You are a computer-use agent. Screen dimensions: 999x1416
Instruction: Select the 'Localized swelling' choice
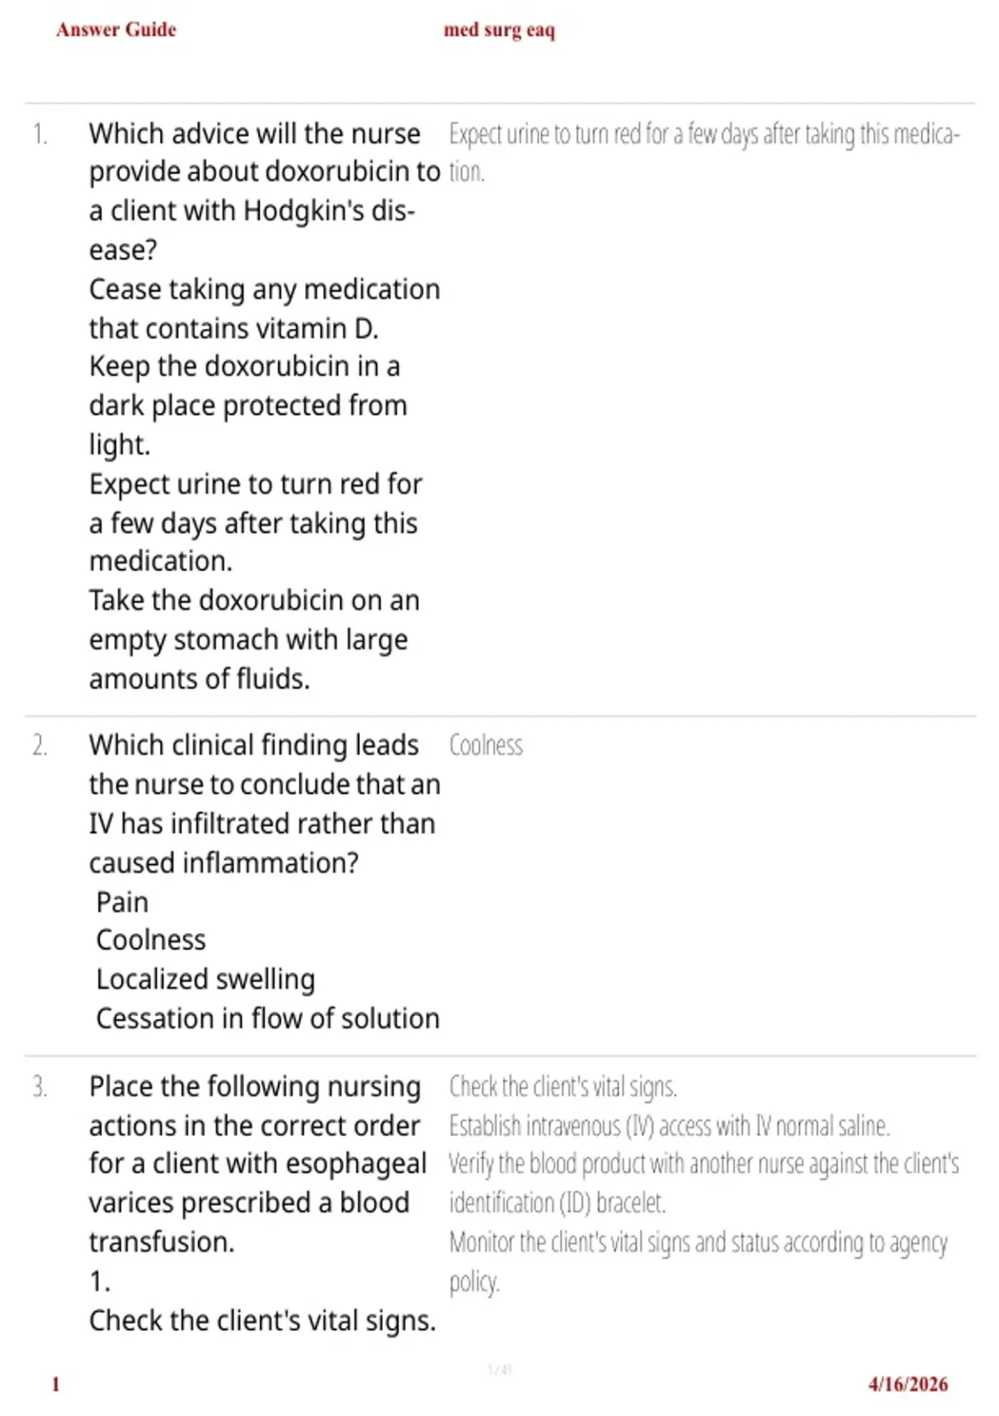point(206,980)
